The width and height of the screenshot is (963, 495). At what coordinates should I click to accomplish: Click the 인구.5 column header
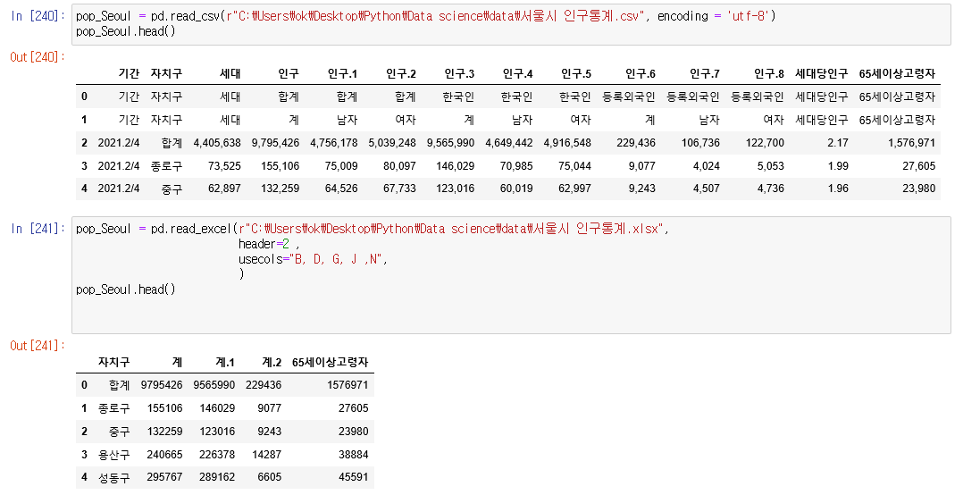pyautogui.click(x=575, y=73)
